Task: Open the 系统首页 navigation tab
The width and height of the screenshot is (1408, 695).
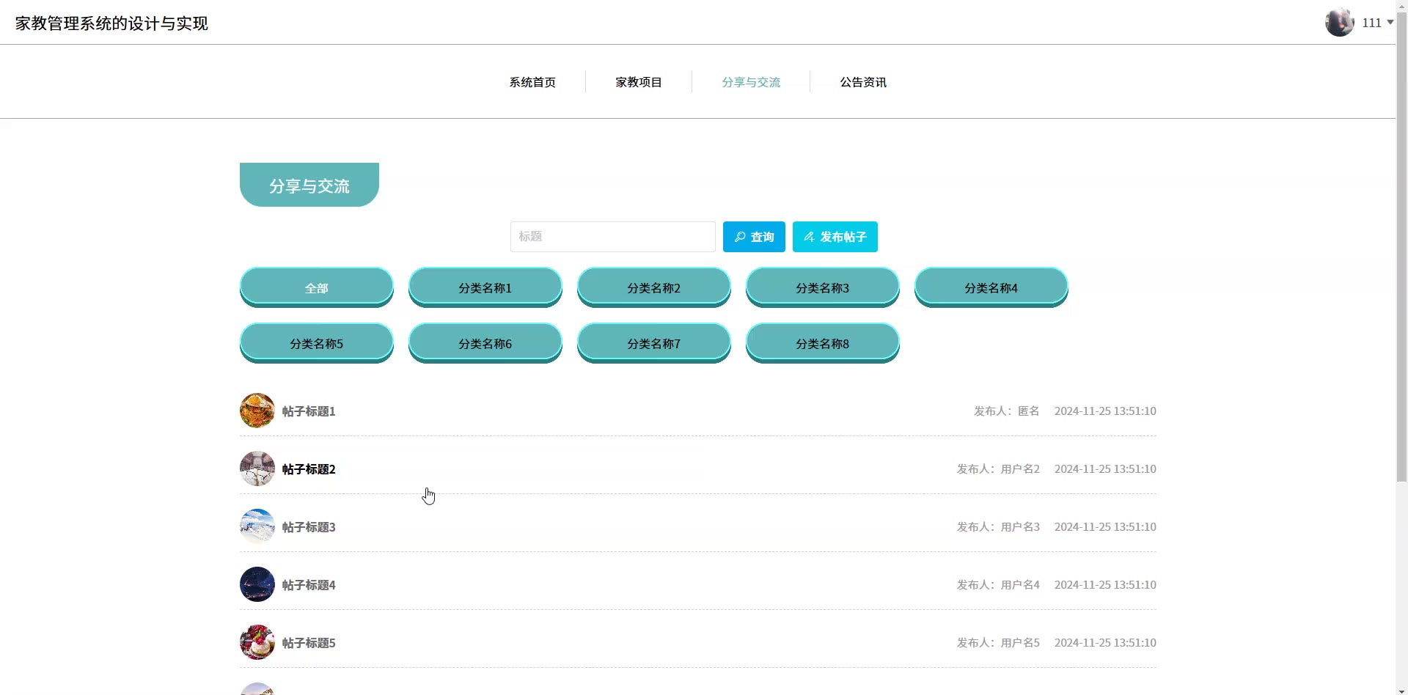Action: 532,82
